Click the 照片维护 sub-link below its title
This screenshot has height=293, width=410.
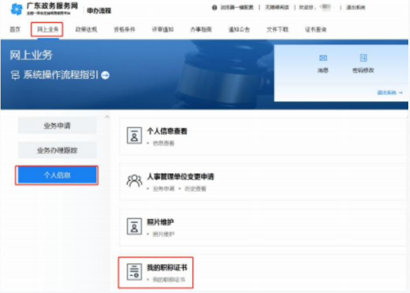pos(164,234)
